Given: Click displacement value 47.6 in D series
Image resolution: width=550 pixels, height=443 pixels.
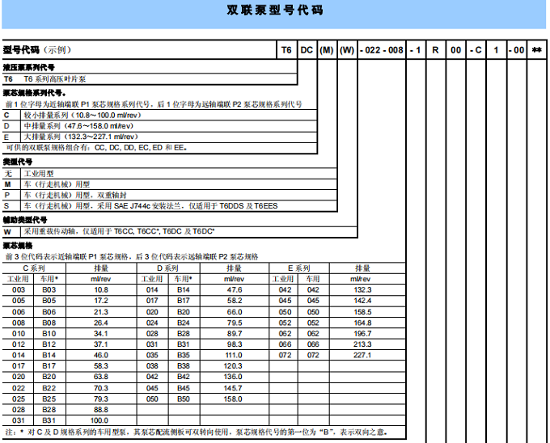Looking at the screenshot, I should 235,290.
